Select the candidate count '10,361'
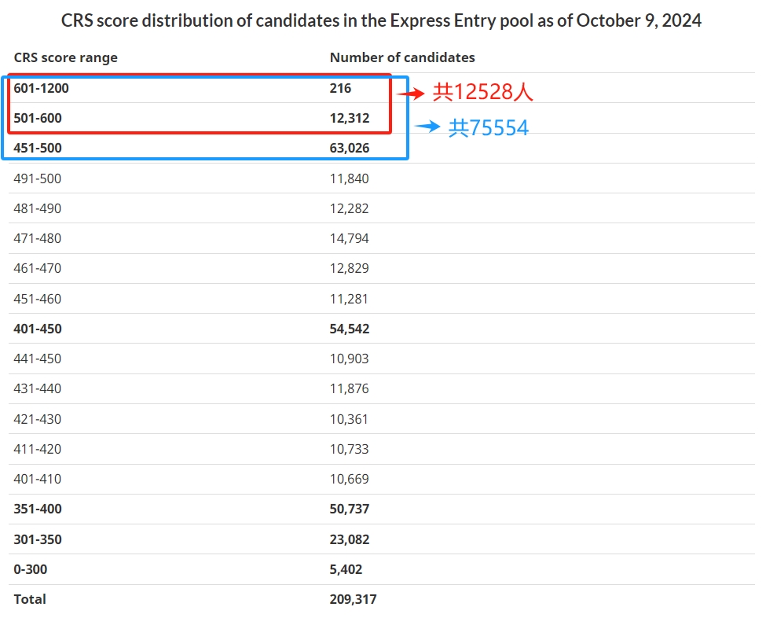This screenshot has height=618, width=766. (x=348, y=420)
